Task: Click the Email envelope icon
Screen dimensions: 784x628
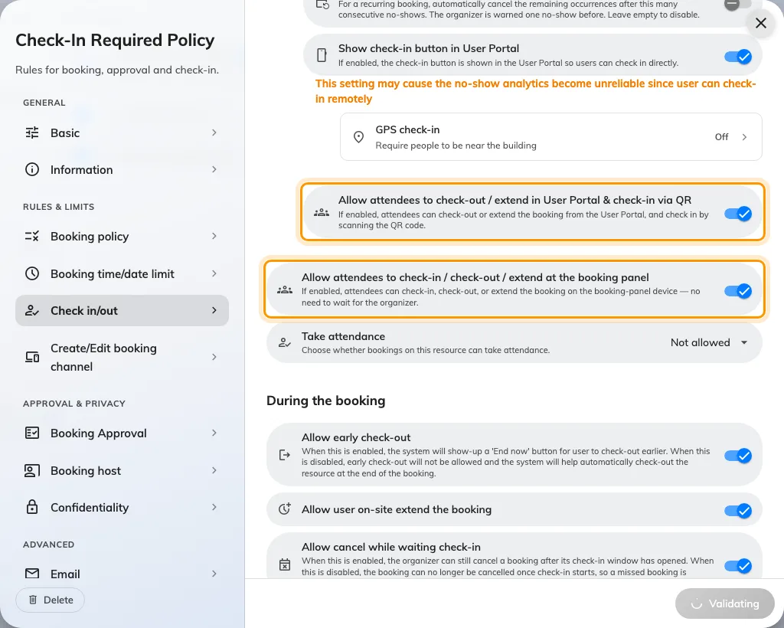Action: point(32,574)
